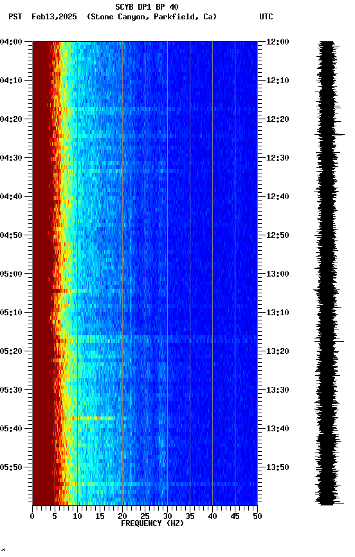Click the 04:00 PST time label
Image resolution: width=355 pixels, height=557 pixels.
tap(11, 42)
